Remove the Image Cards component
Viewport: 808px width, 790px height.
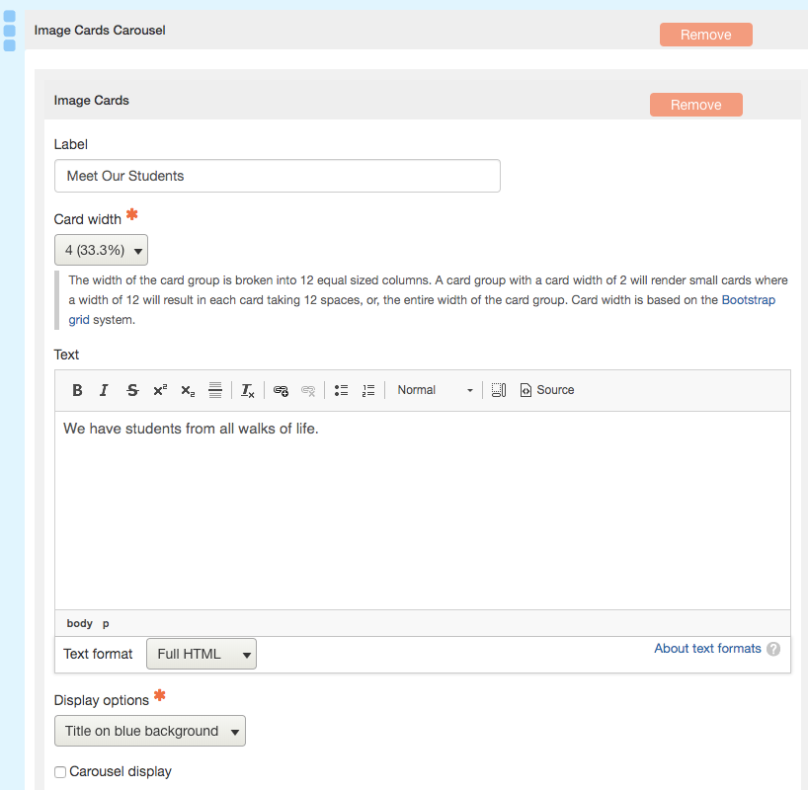(695, 104)
